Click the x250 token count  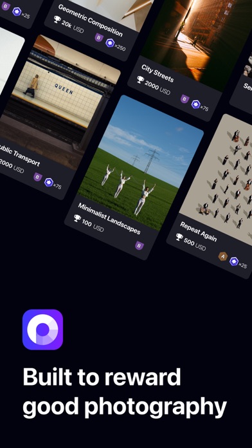(x=120, y=48)
